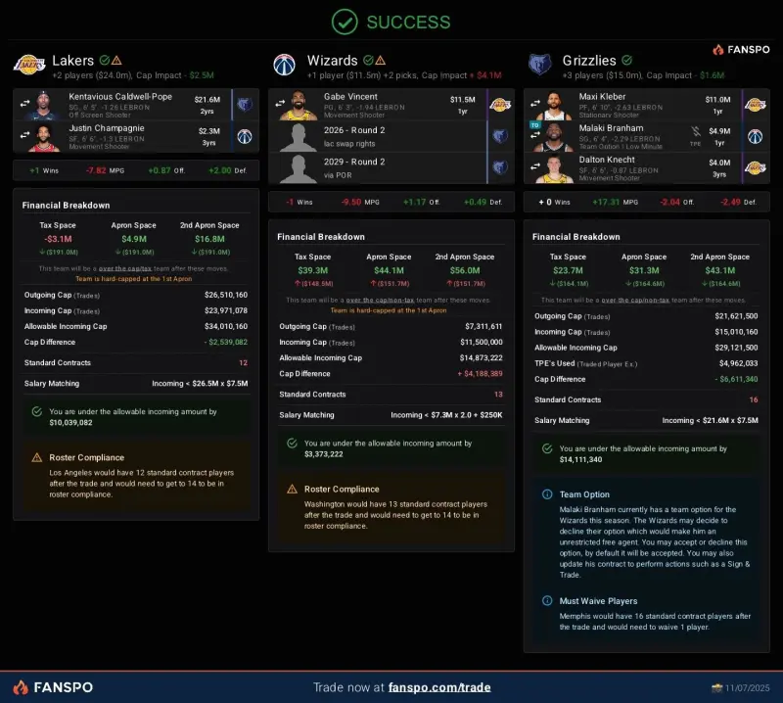Click the Wizards team logo in header

tap(285, 66)
